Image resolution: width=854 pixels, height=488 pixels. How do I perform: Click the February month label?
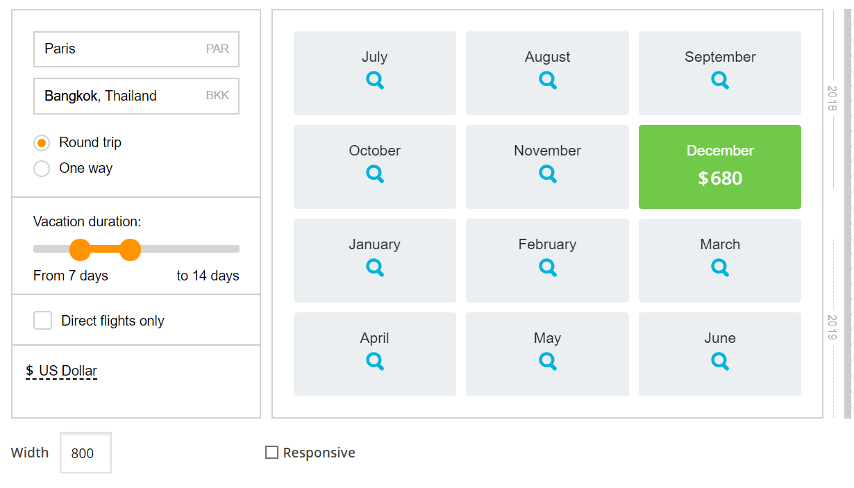coord(547,244)
